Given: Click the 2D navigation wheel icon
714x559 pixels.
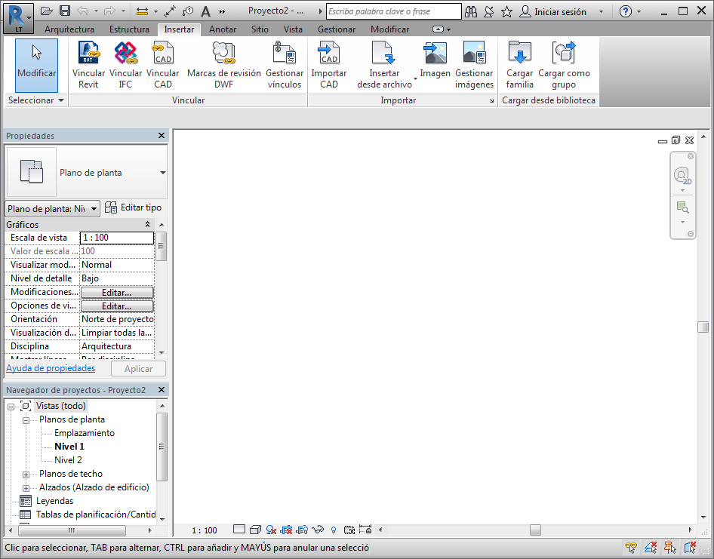Looking at the screenshot, I should (x=682, y=175).
